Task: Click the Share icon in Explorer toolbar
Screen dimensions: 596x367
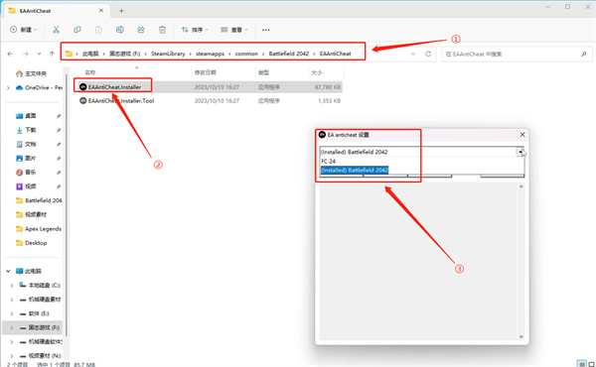Action: pos(141,30)
